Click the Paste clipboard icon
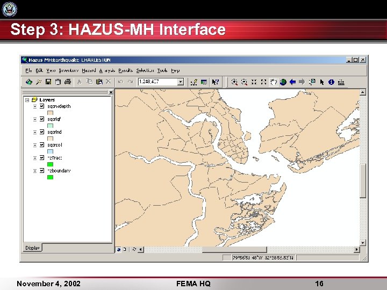Screen dimensions: 387x290 click(x=99, y=82)
